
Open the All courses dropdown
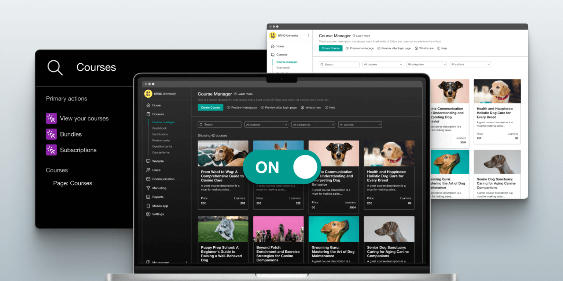(266, 124)
